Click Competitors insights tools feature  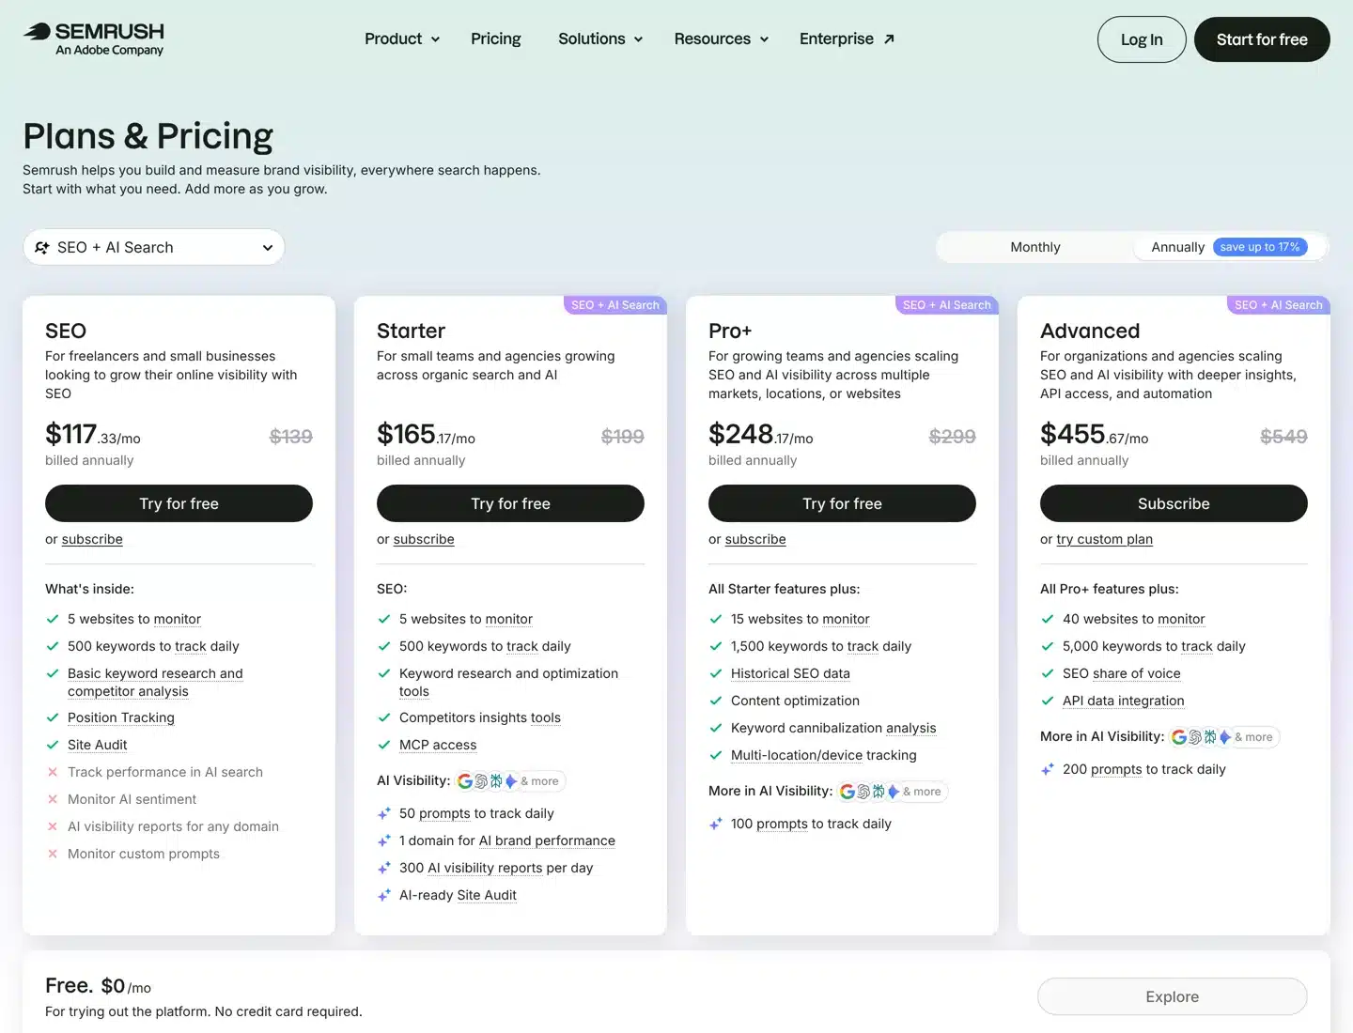pos(480,717)
